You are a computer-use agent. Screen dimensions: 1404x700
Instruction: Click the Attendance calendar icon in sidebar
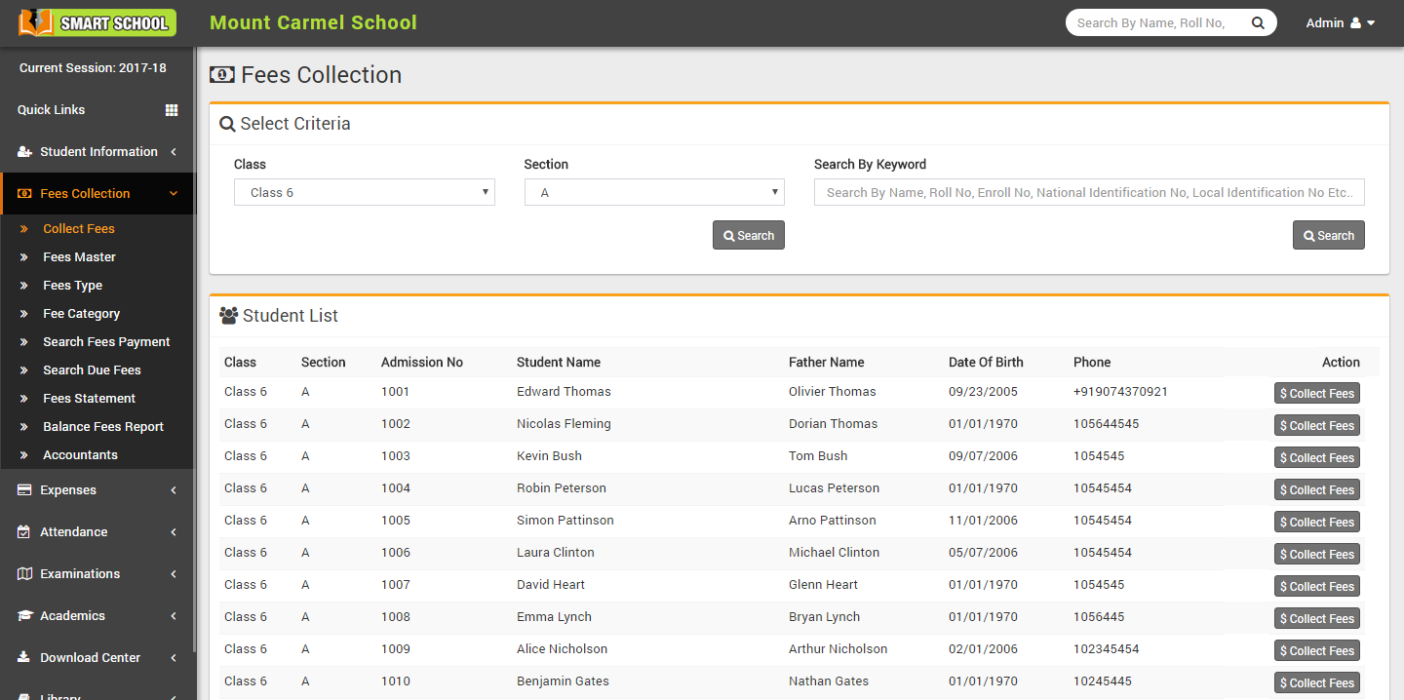24,532
